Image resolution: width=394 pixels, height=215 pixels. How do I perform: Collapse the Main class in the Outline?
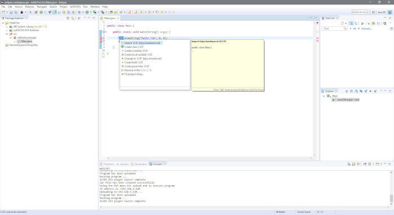click(x=324, y=96)
